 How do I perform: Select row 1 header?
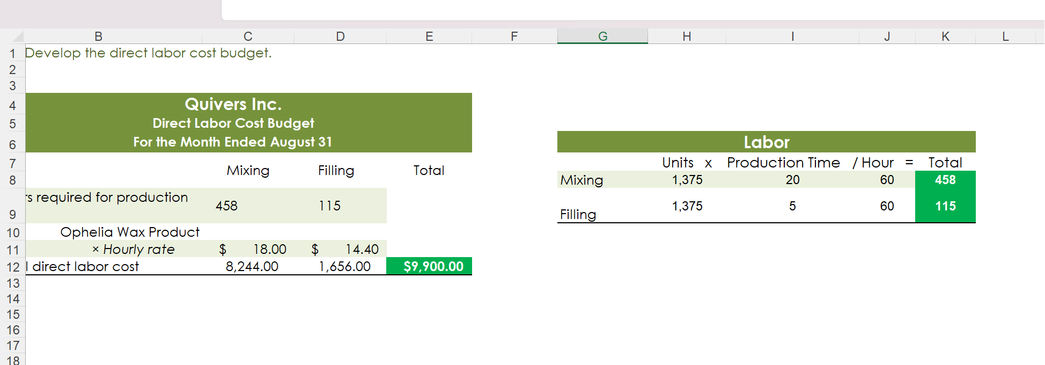click(12, 54)
